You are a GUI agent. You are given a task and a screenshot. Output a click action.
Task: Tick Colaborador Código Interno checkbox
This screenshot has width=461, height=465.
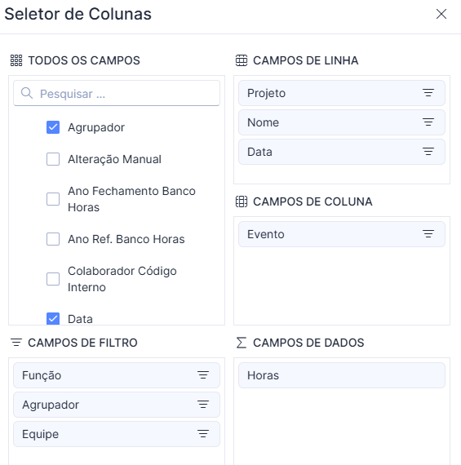pos(53,279)
